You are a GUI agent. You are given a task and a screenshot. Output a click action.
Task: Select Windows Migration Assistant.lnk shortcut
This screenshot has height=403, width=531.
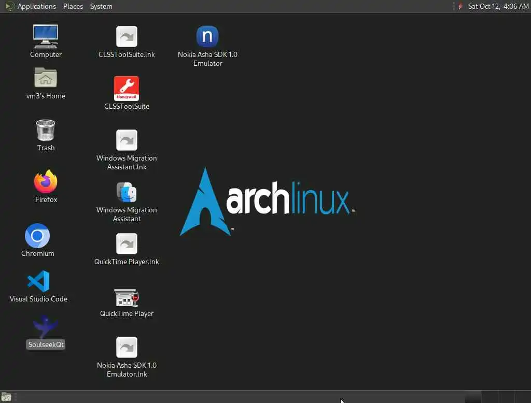[x=127, y=140]
